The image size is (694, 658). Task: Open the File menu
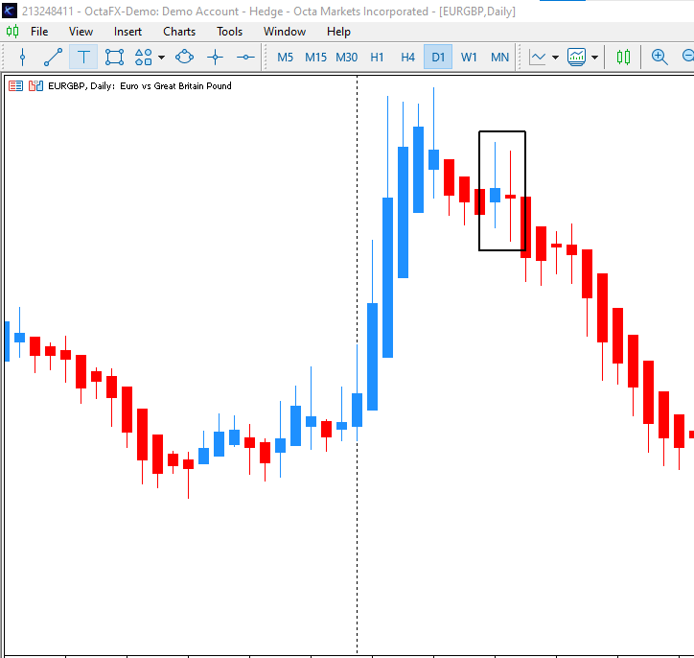pos(39,32)
